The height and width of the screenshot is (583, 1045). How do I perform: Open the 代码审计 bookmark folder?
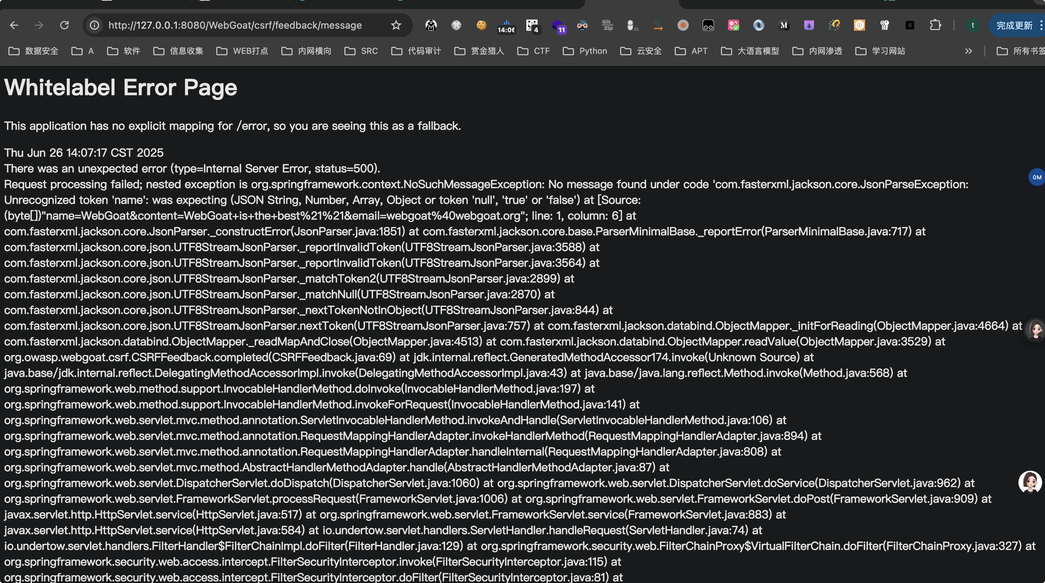pos(416,51)
